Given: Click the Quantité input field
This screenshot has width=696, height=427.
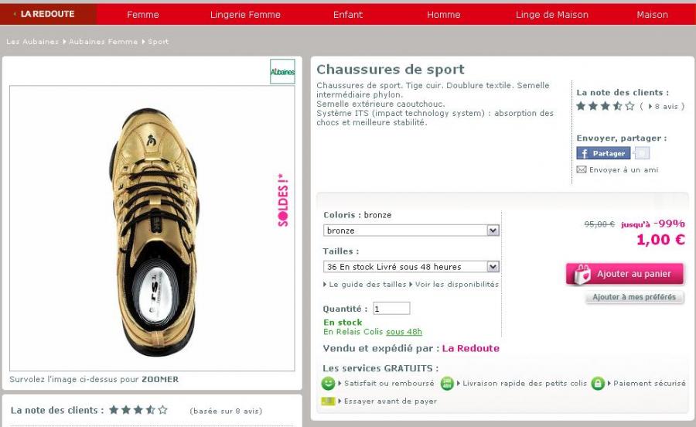Looking at the screenshot, I should click(x=391, y=309).
